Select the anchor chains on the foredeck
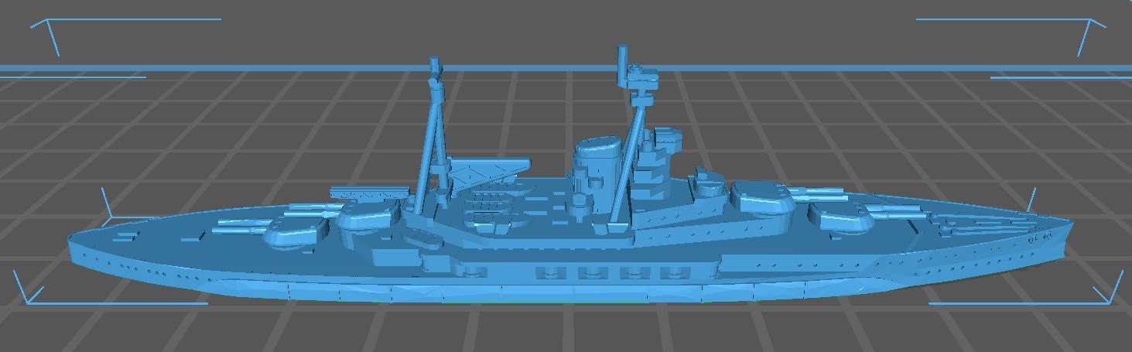1132x352 pixels. [975, 224]
